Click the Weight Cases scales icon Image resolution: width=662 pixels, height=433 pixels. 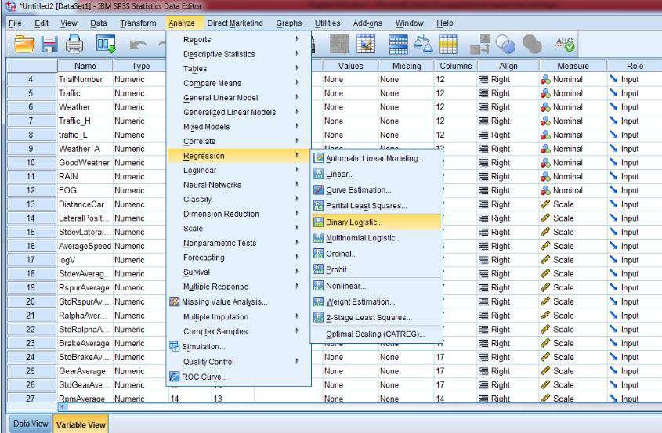click(x=423, y=44)
